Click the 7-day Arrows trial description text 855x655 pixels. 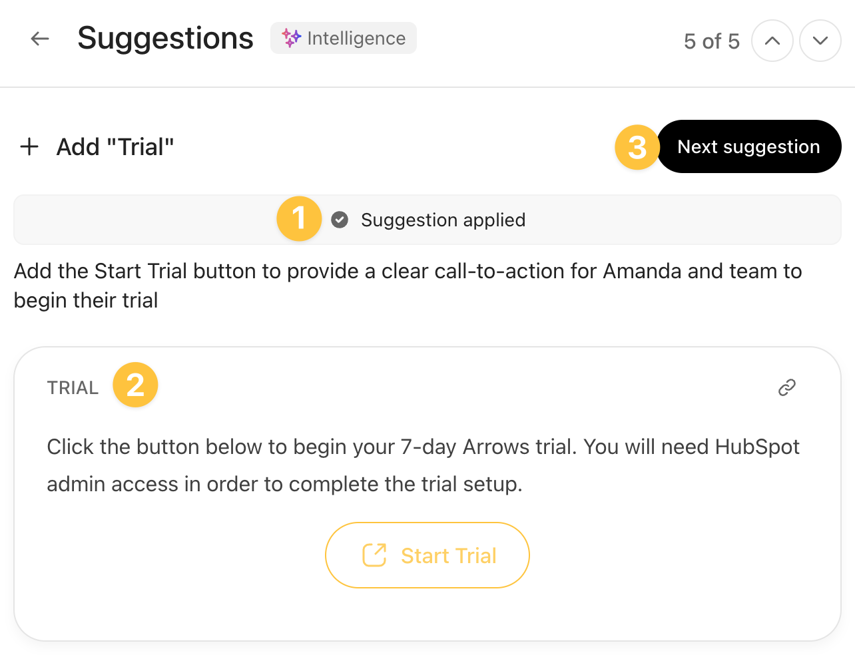point(423,465)
